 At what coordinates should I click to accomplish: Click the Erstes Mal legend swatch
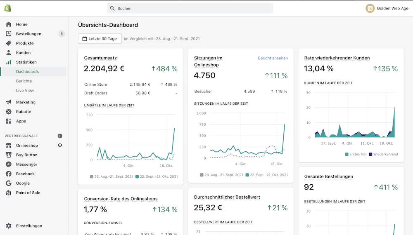tap(347, 154)
